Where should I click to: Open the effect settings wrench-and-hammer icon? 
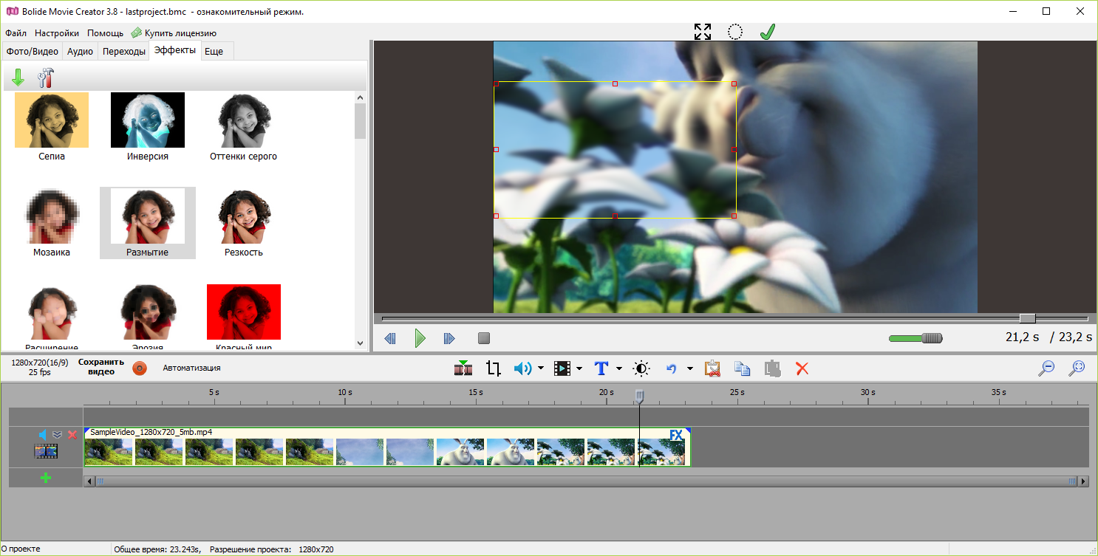coord(45,78)
